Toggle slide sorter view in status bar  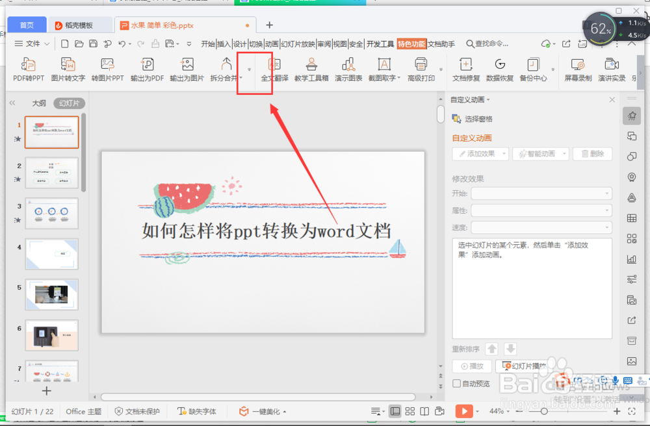(410, 411)
